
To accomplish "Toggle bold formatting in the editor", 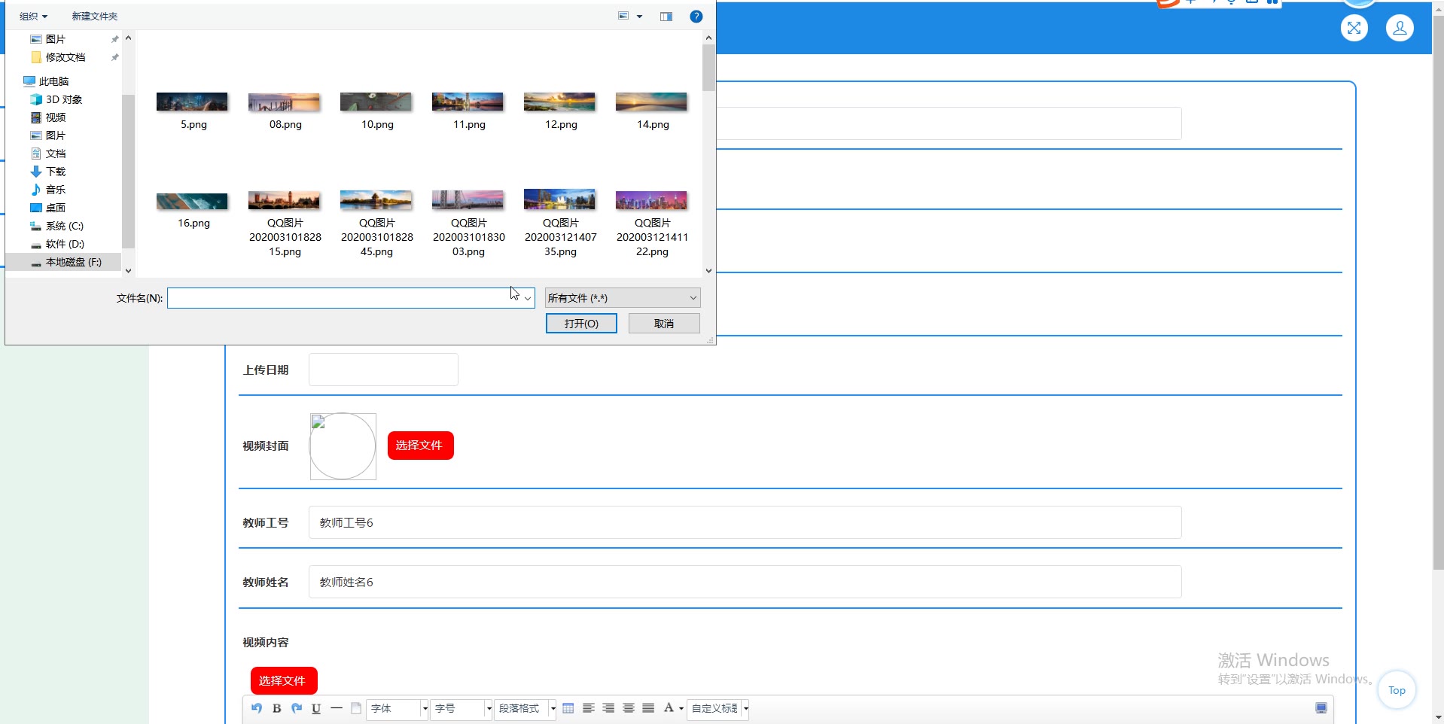I will point(277,708).
